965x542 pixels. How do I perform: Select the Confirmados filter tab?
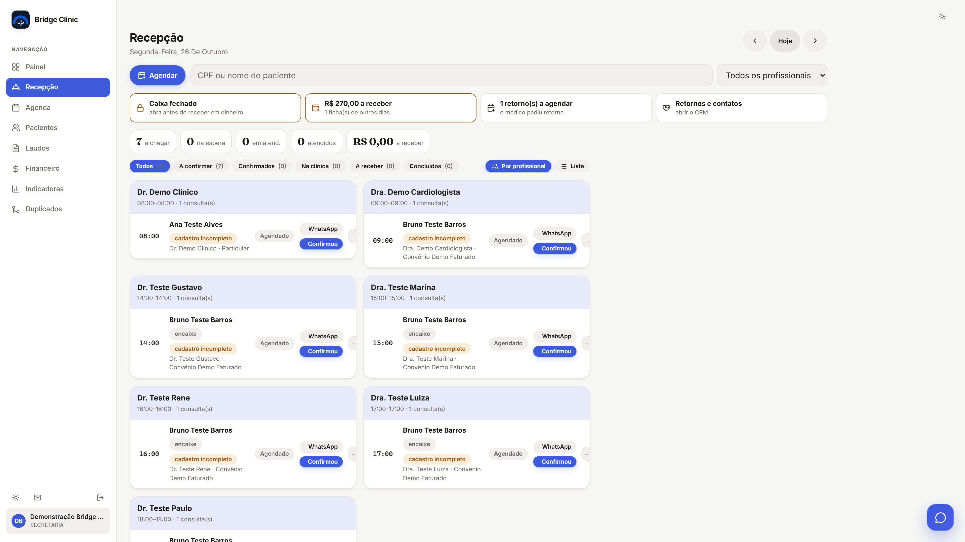coord(262,166)
